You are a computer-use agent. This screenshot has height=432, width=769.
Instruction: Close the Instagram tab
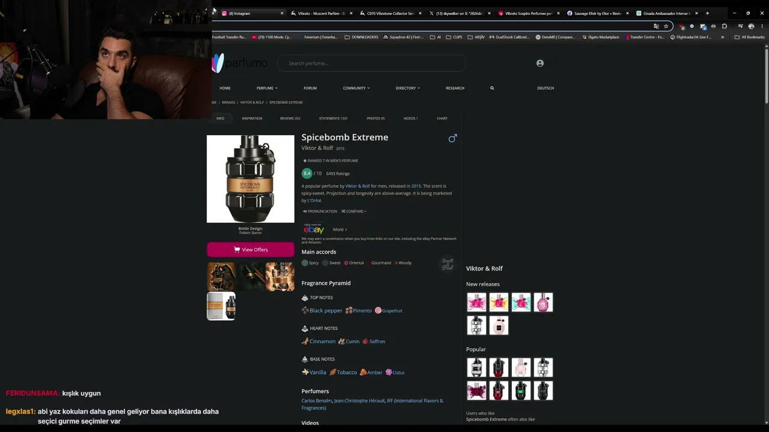pos(282,13)
